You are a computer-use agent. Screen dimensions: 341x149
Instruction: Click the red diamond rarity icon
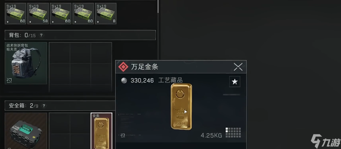123,67
